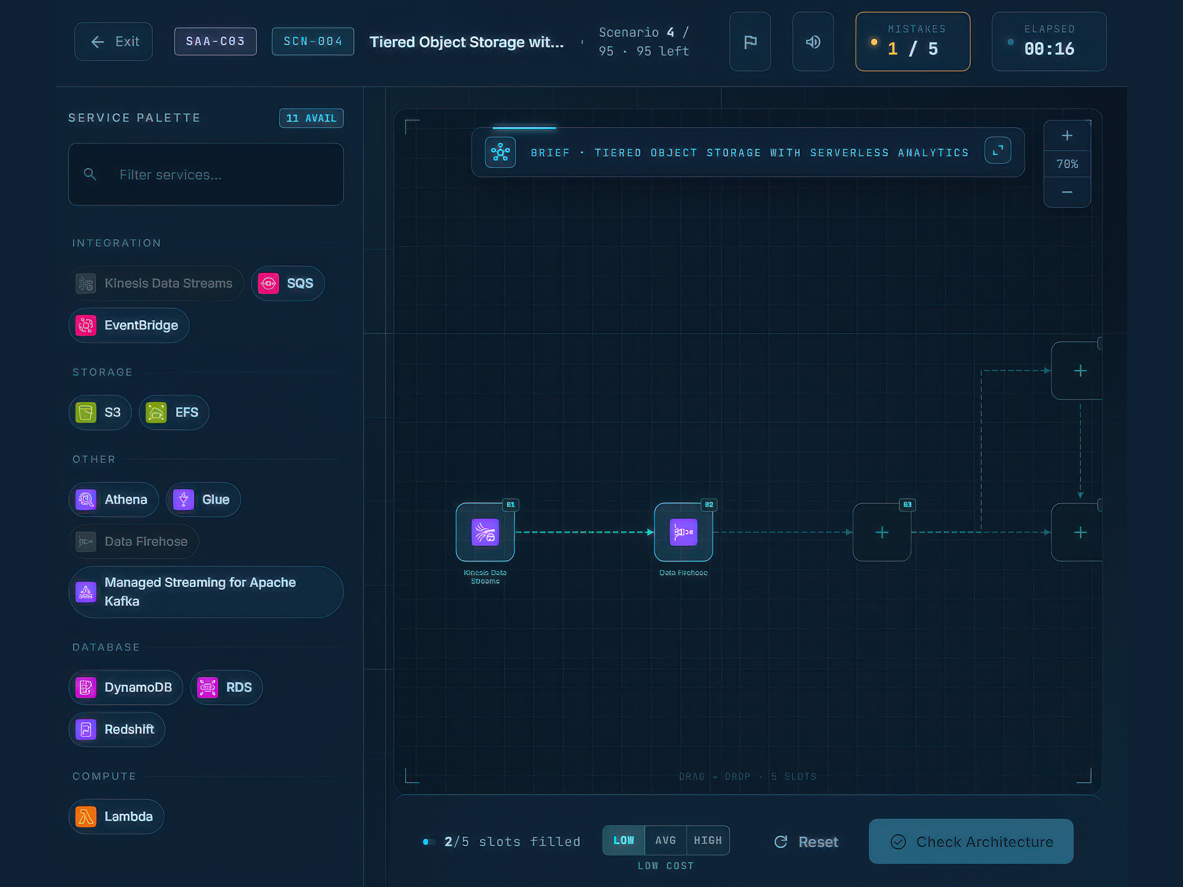The height and width of the screenshot is (887, 1183).
Task: Click the brief title text bar
Action: tap(750, 153)
